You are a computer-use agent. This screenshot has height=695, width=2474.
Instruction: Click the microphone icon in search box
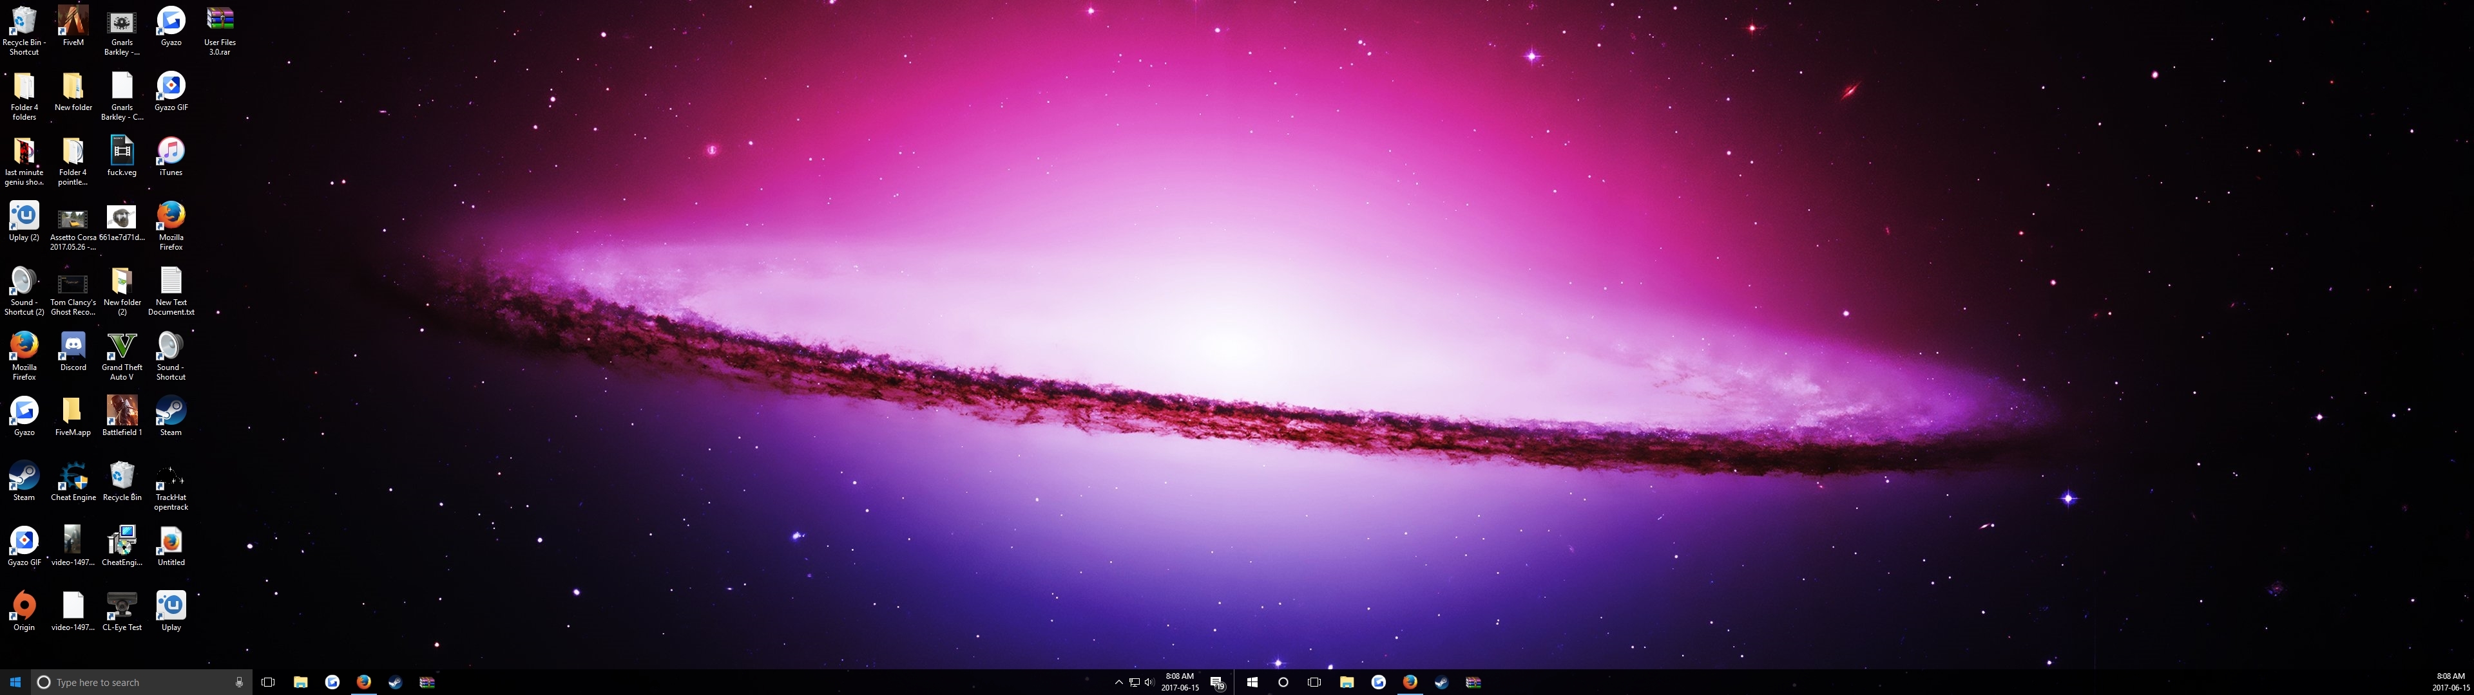(x=239, y=683)
